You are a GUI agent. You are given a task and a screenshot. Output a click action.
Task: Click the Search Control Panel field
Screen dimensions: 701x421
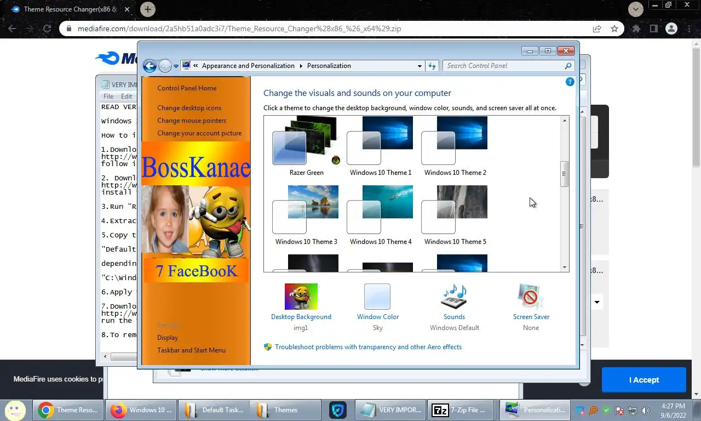(x=503, y=66)
